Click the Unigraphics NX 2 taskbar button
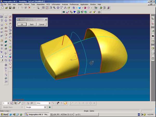This screenshot has height=117, width=156. (37, 114)
